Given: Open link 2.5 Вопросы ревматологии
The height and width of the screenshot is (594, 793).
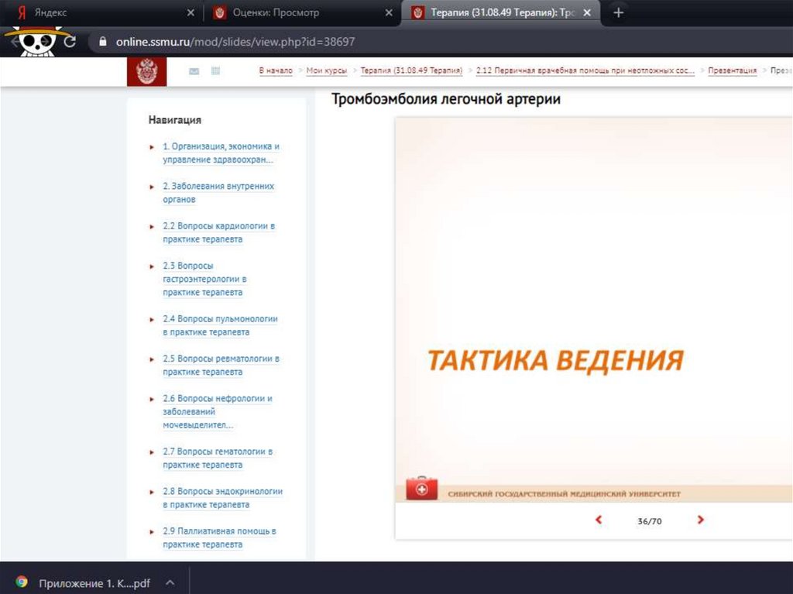Looking at the screenshot, I should (221, 366).
